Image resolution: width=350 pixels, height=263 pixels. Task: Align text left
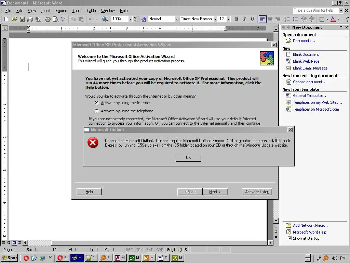click(262, 19)
